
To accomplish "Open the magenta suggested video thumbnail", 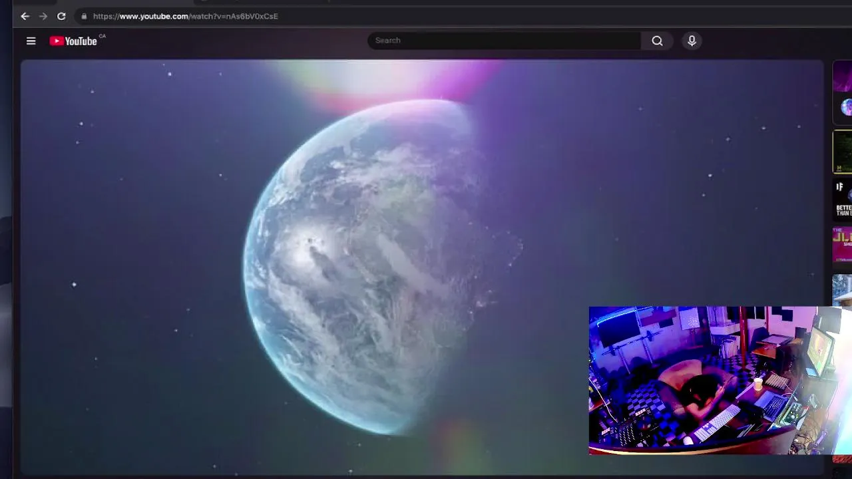I will (843, 245).
